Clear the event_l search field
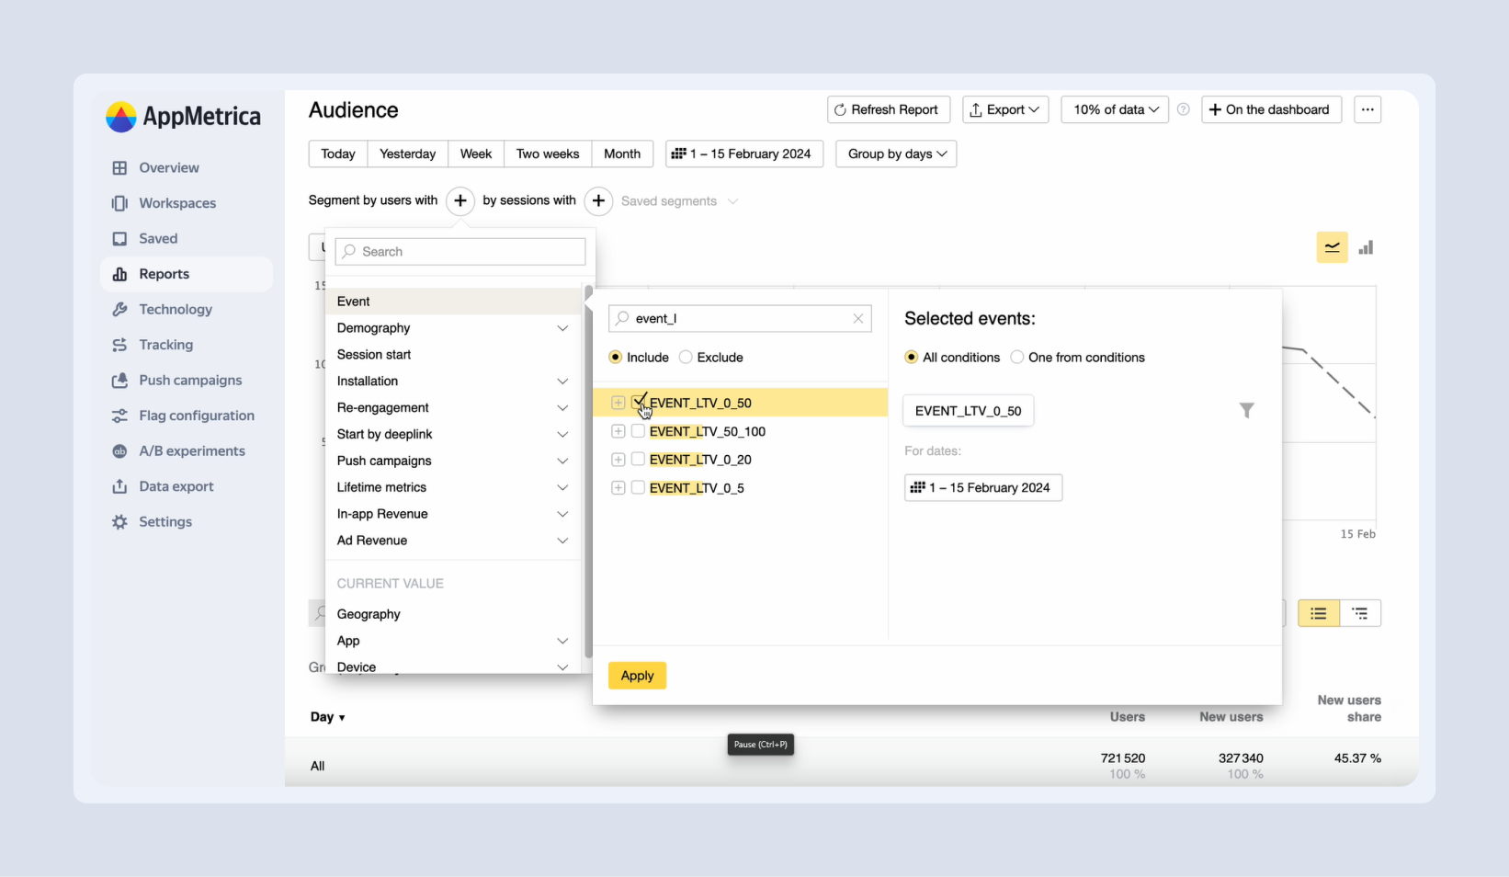The image size is (1509, 877). pyautogui.click(x=857, y=319)
